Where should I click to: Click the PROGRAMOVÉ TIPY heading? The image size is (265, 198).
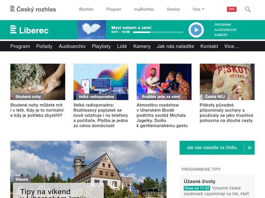pos(201,169)
